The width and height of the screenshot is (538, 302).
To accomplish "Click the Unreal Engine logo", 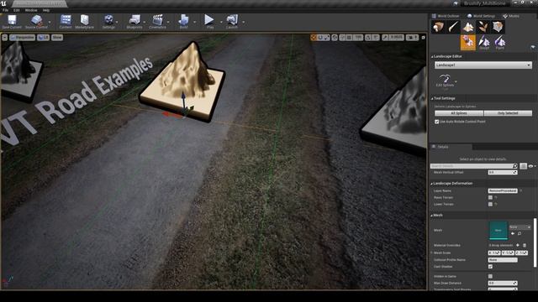I will point(3,3).
